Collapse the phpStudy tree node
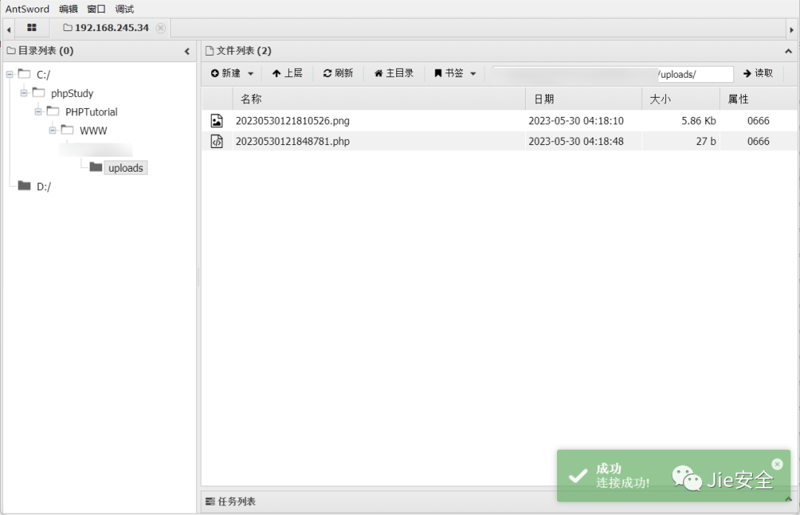 pyautogui.click(x=24, y=92)
